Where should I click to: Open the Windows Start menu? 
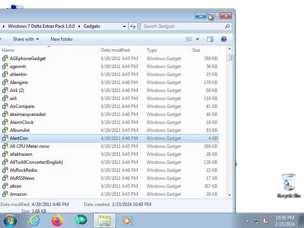pos(10,221)
